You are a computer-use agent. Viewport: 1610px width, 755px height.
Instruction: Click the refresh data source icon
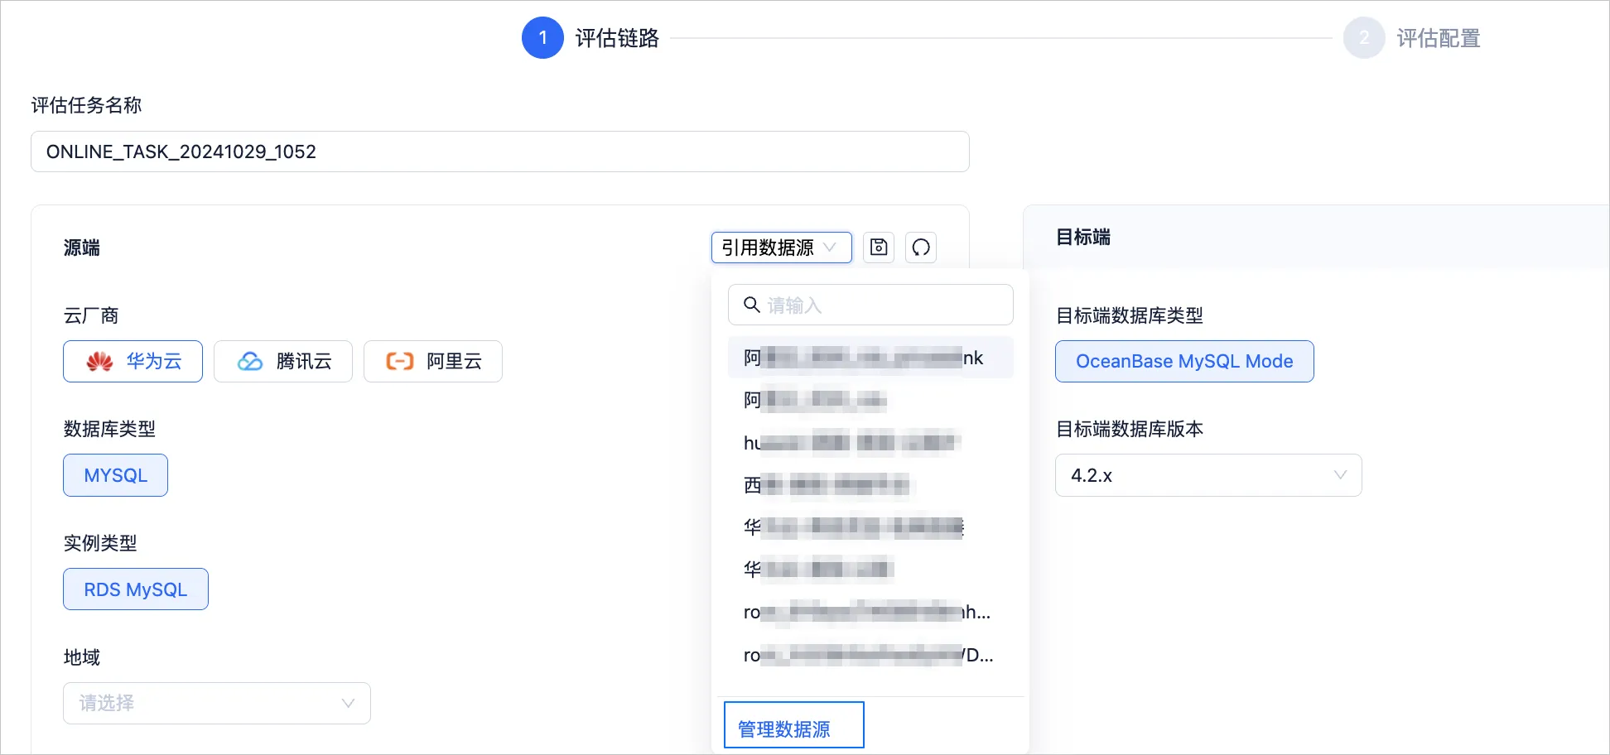[x=921, y=248]
